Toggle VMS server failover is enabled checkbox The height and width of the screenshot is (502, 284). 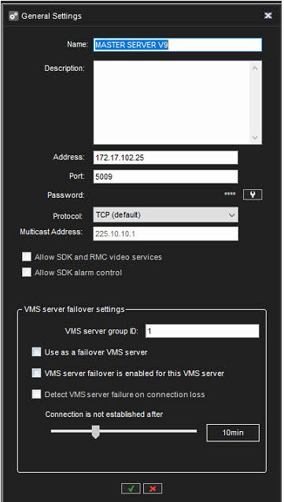point(36,374)
